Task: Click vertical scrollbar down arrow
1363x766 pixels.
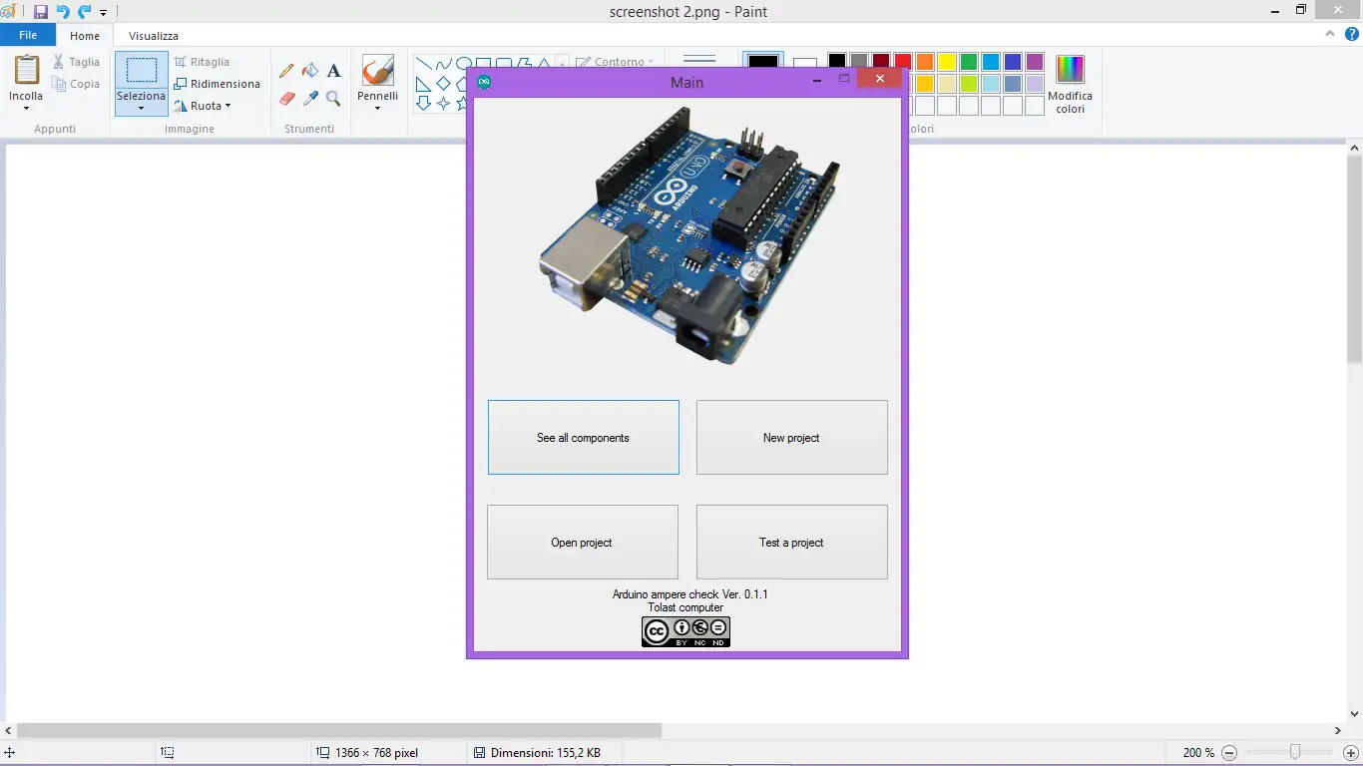Action: pos(1354,714)
